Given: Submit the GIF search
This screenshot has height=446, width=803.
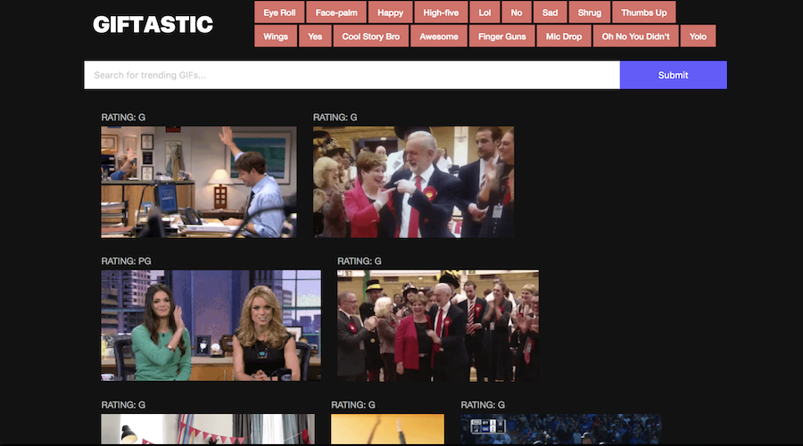Looking at the screenshot, I should (673, 75).
